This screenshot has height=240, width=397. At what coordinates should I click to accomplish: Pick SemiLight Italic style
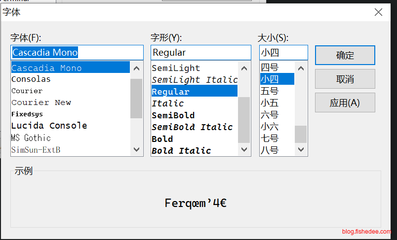tap(195, 79)
